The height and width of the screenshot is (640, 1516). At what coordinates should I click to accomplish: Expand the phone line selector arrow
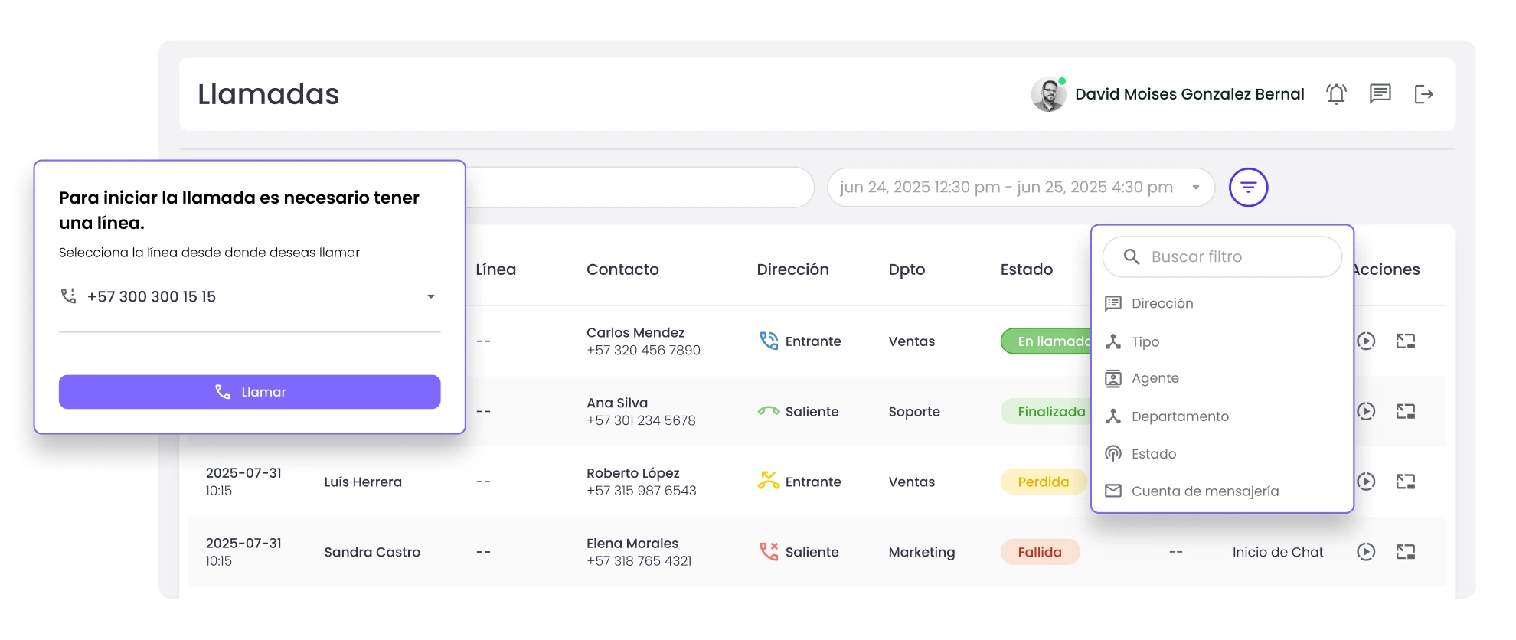431,297
